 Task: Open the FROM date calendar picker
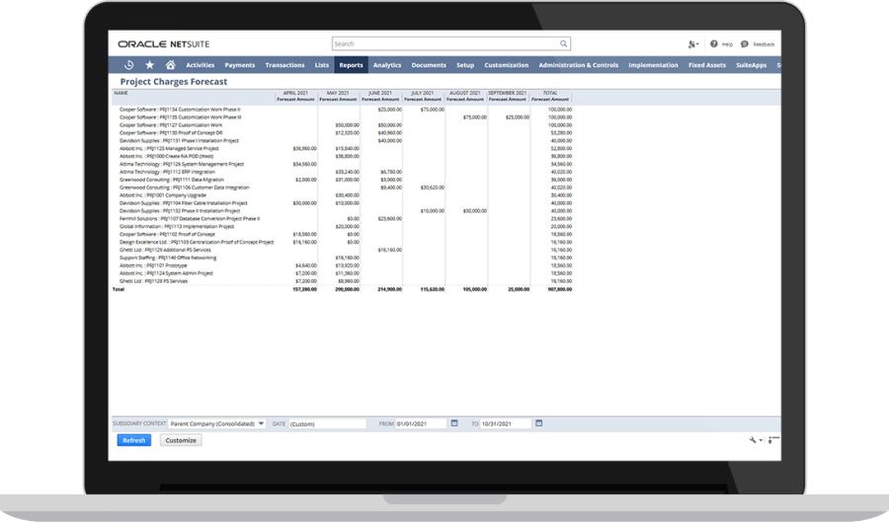(454, 423)
